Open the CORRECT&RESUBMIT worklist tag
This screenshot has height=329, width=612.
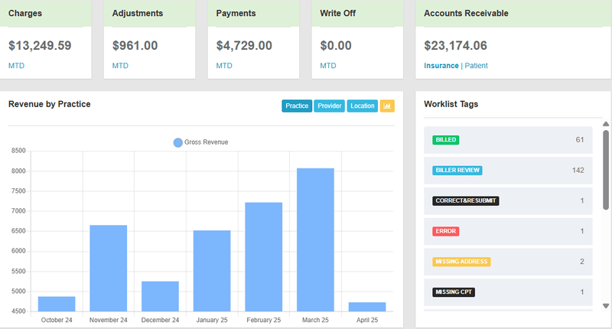pos(465,200)
